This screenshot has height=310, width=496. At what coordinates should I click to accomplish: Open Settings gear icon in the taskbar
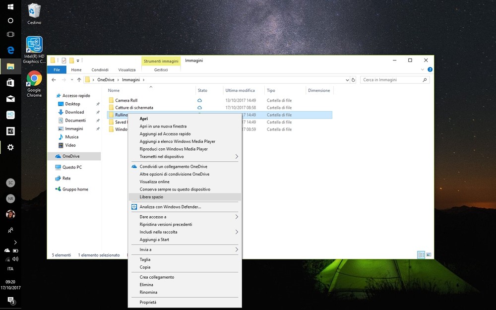[x=10, y=147]
